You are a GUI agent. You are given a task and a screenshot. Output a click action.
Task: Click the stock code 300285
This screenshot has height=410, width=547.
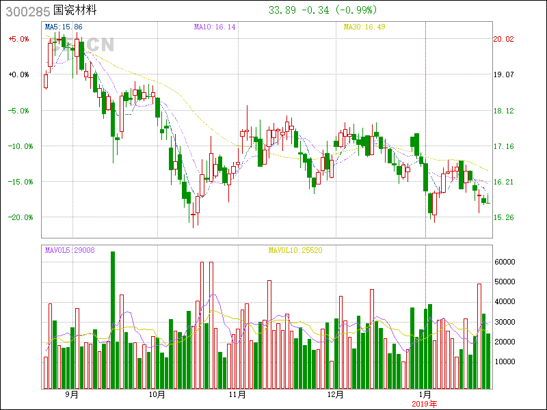tap(25, 11)
